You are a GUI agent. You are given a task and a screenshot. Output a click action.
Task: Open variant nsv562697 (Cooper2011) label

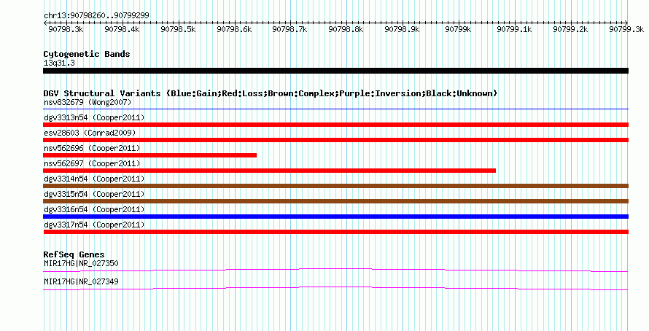(x=92, y=163)
